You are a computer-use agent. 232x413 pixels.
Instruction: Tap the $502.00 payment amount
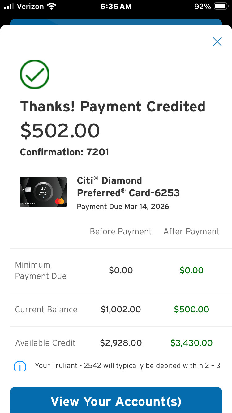tap(60, 130)
